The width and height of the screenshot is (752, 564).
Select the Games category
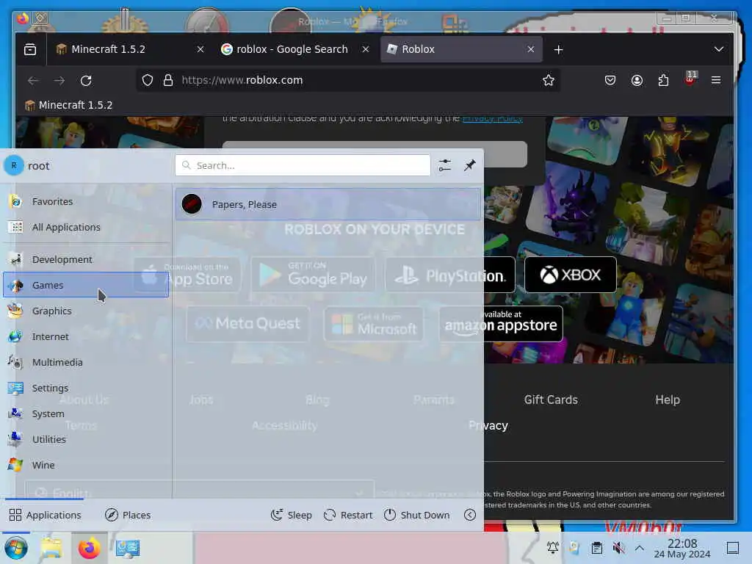click(x=87, y=285)
